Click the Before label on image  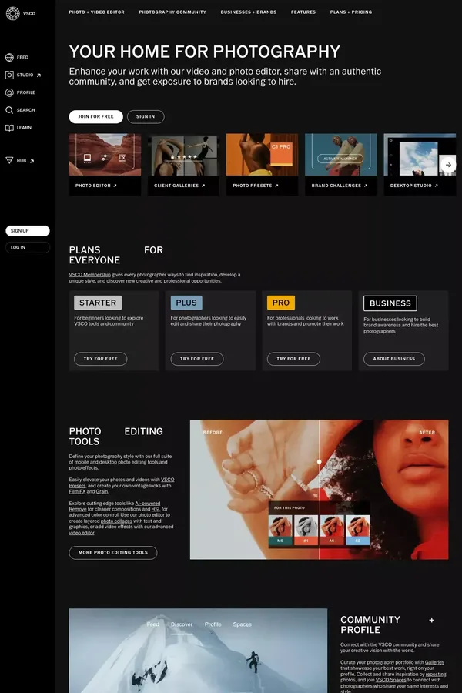[x=213, y=433]
